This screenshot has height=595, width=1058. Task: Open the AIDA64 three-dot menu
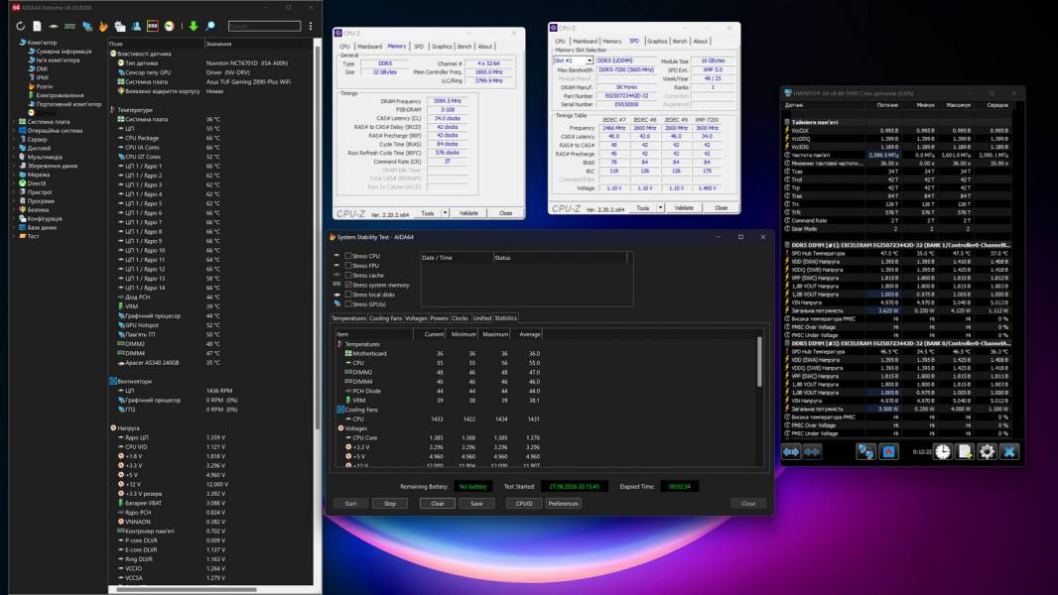[x=311, y=26]
